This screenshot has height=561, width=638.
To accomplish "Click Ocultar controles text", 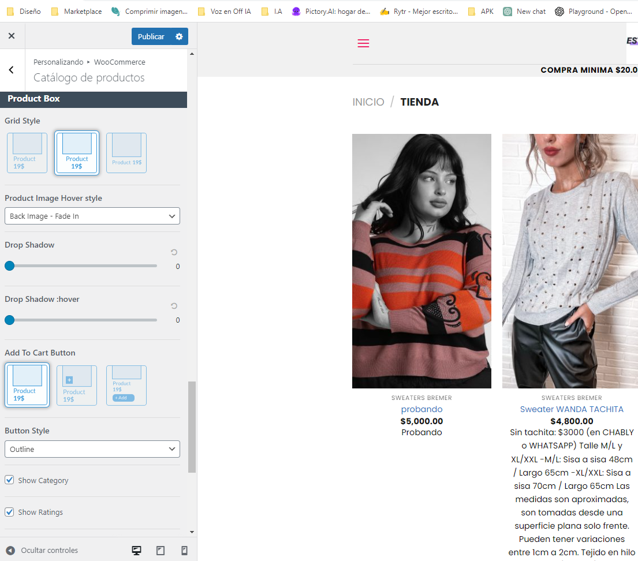I will coord(49,550).
